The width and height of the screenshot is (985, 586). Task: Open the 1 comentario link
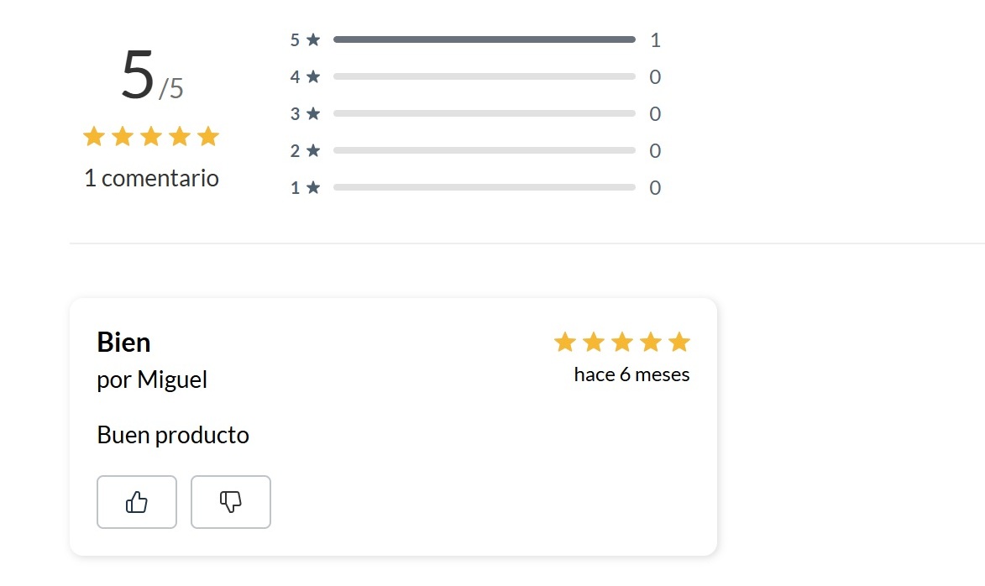tap(151, 178)
